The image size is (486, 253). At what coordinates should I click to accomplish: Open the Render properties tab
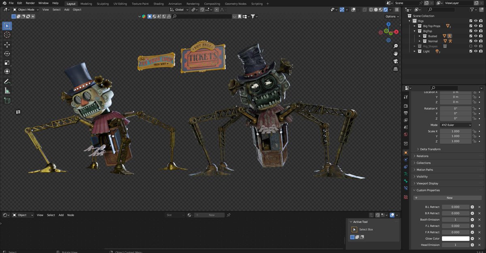pyautogui.click(x=406, y=106)
